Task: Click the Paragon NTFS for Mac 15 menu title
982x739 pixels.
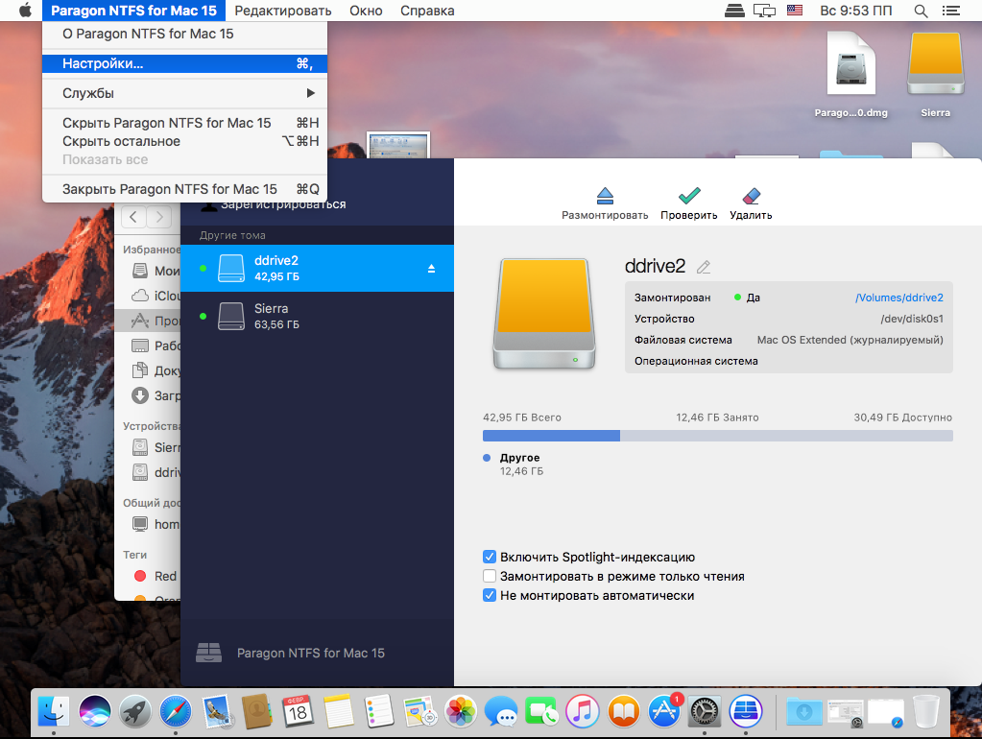Action: 134,11
